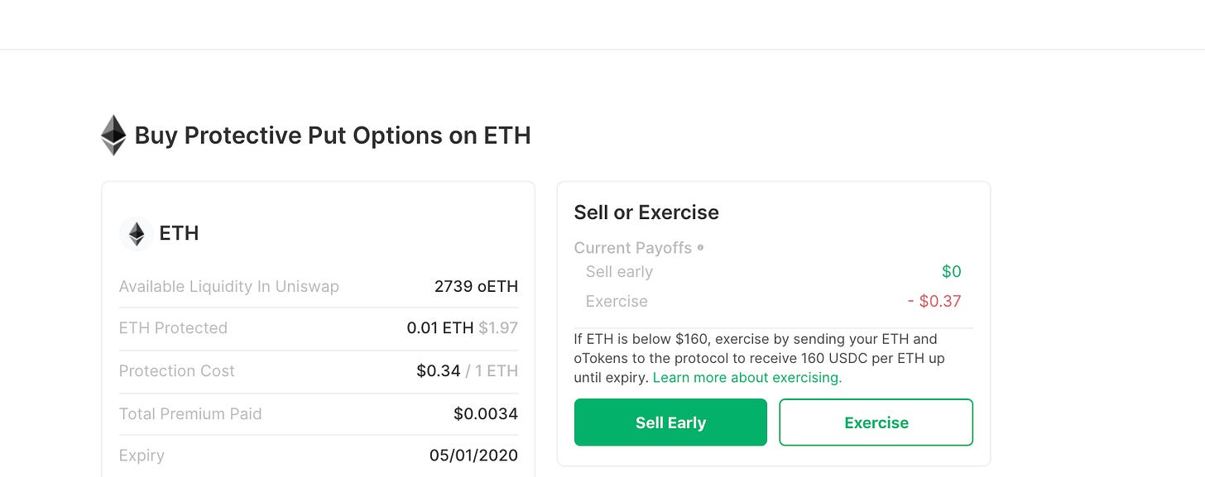This screenshot has width=1205, height=477.
Task: Click the $0.0034 premium amount
Action: point(486,414)
